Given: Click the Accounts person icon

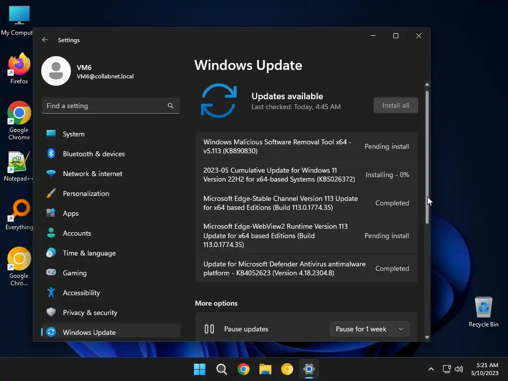Looking at the screenshot, I should click(x=51, y=233).
